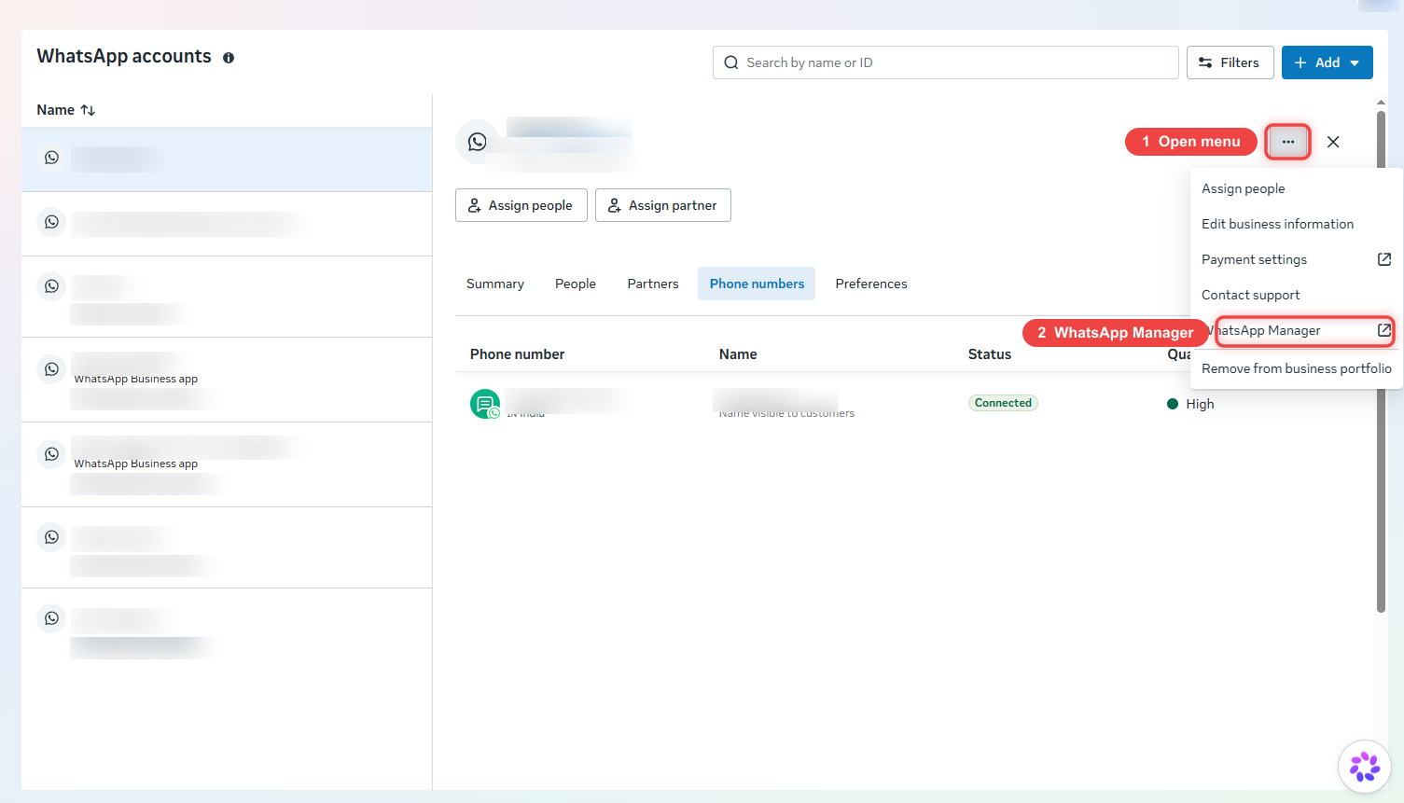The height and width of the screenshot is (803, 1404).
Task: Click the green phone number chat icon
Action: pos(485,404)
